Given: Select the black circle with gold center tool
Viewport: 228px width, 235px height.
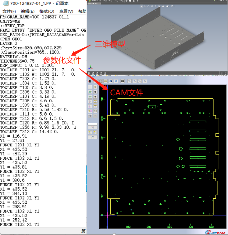Looking at the screenshot, I should click(x=95, y=97).
